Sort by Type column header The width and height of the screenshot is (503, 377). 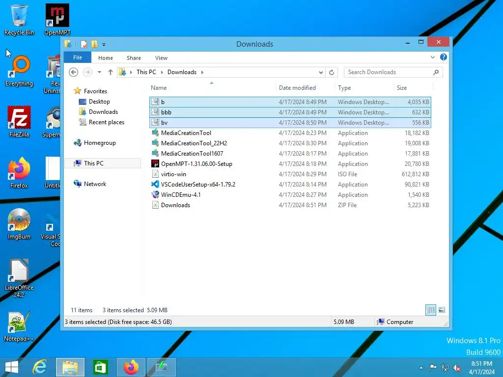pos(344,88)
